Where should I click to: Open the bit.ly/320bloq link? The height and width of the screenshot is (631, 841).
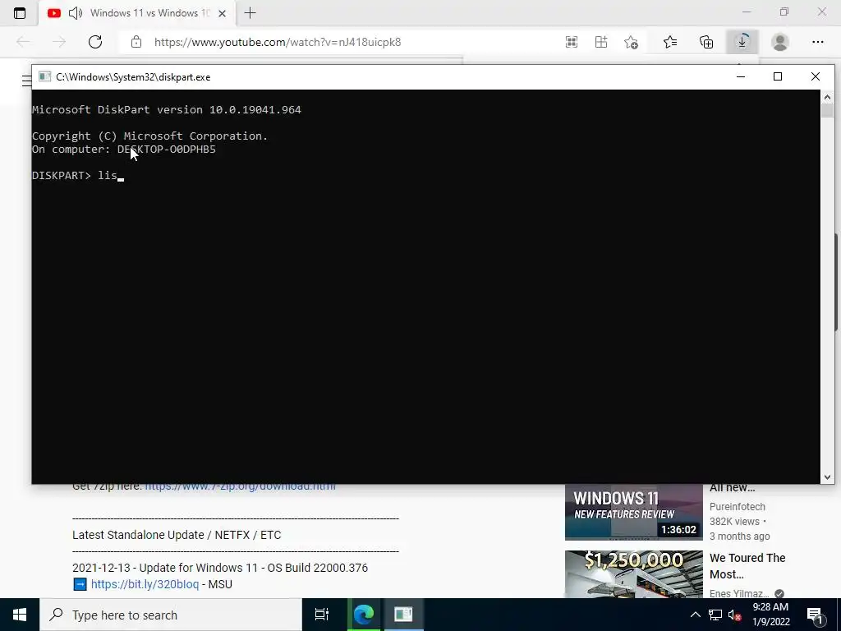pyautogui.click(x=145, y=584)
